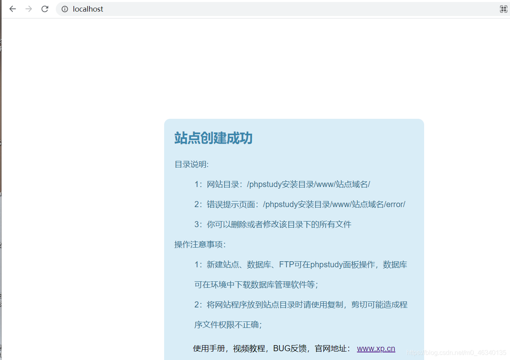Image resolution: width=510 pixels, height=360 pixels.
Task: Click the 序文件权限不正确 text line
Action: (228, 325)
